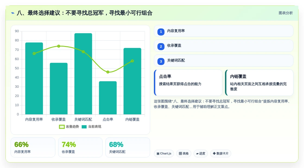
Task: Open the 内容复用率 list item
Action: pos(224,31)
